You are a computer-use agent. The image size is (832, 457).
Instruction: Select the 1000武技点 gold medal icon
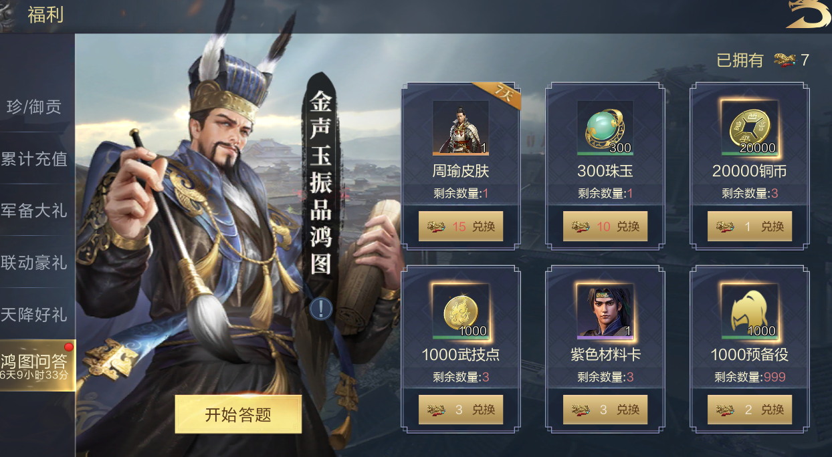pyautogui.click(x=461, y=311)
